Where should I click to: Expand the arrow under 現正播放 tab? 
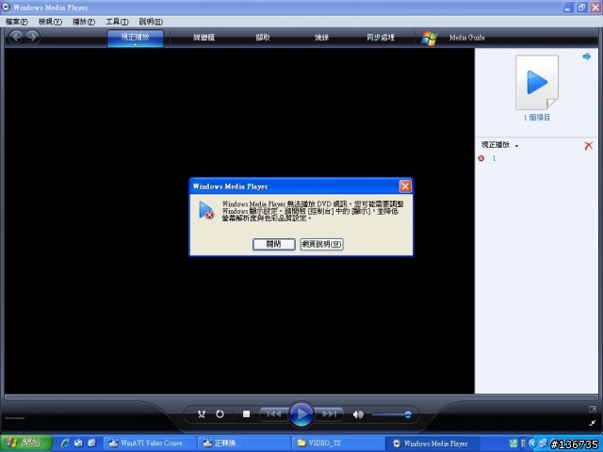point(135,45)
